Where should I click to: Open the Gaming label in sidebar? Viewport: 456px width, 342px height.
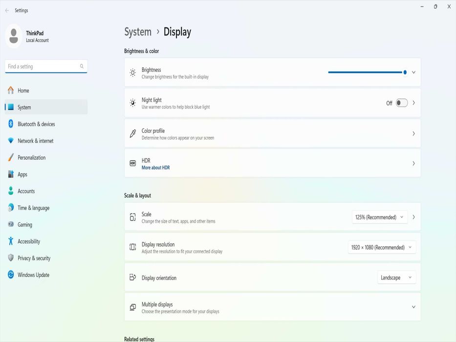pyautogui.click(x=25, y=225)
